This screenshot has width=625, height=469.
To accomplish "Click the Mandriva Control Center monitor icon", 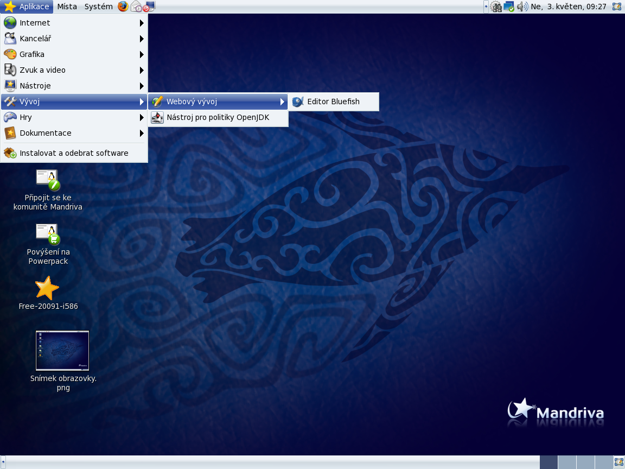I will pos(149,7).
